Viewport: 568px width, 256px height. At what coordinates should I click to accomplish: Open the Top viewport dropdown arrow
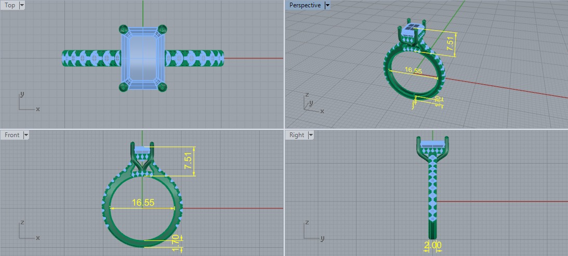pyautogui.click(x=22, y=5)
